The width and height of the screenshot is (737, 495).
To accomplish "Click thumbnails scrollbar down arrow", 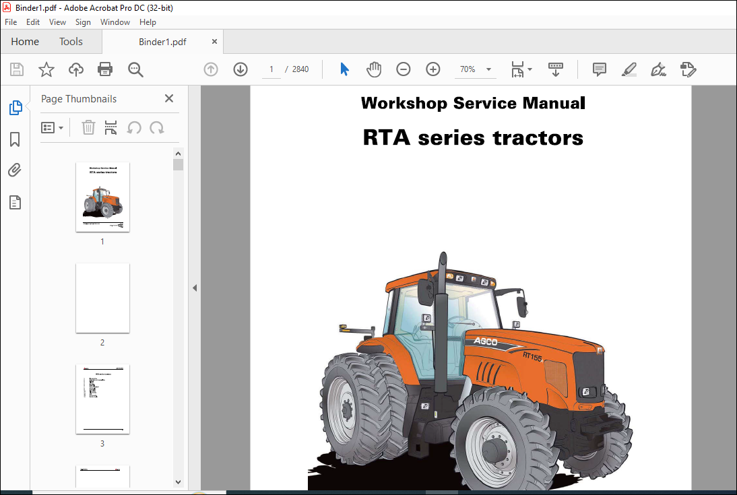I will tap(178, 482).
